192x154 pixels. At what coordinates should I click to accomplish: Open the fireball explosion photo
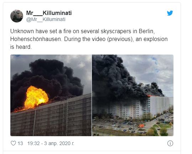(51, 95)
